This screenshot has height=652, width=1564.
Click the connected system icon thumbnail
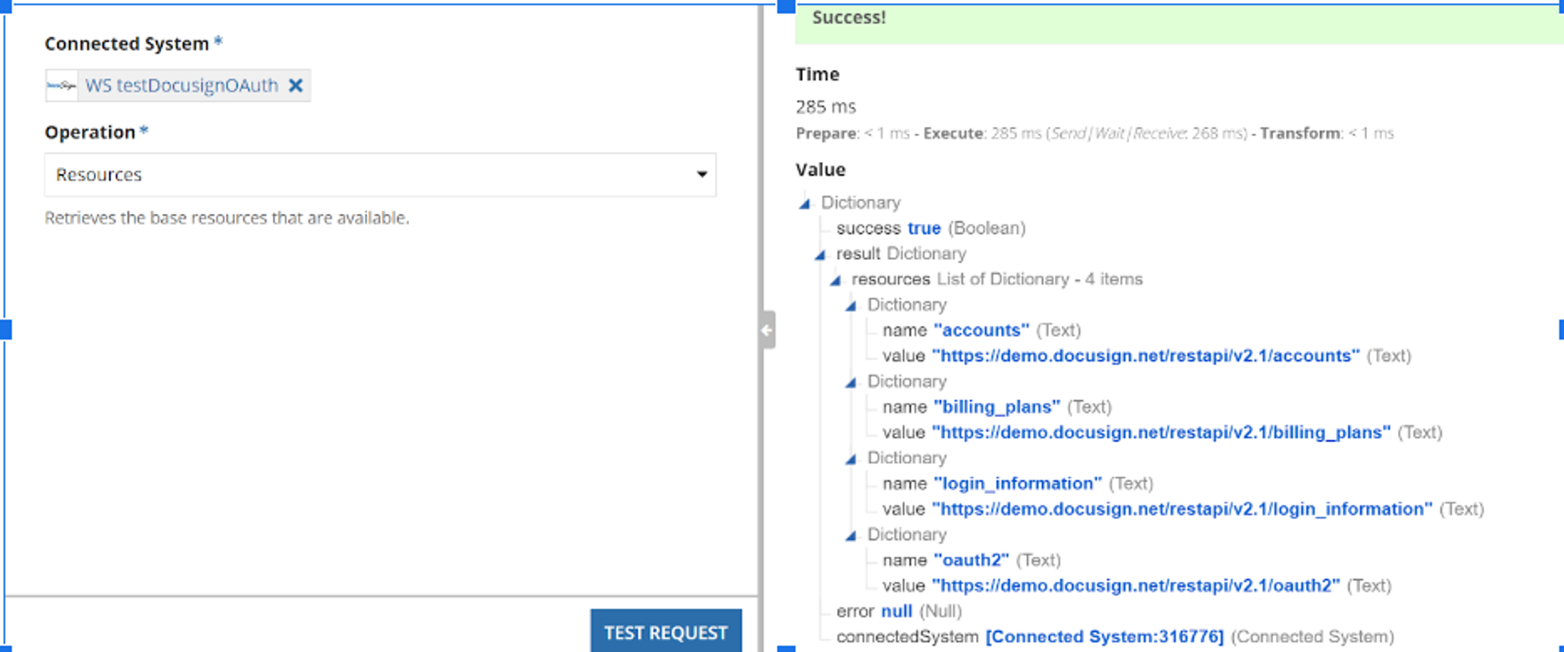click(62, 85)
